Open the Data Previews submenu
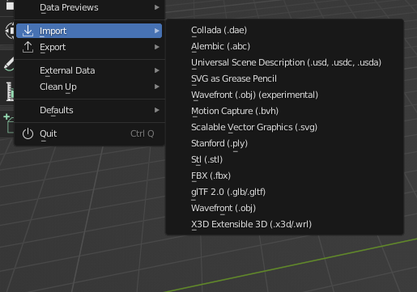This screenshot has height=292, width=417. (x=89, y=7)
